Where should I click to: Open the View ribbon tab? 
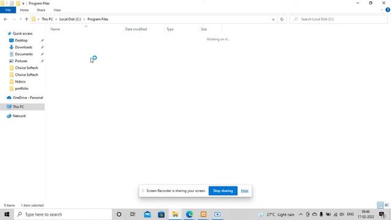[x=57, y=10]
